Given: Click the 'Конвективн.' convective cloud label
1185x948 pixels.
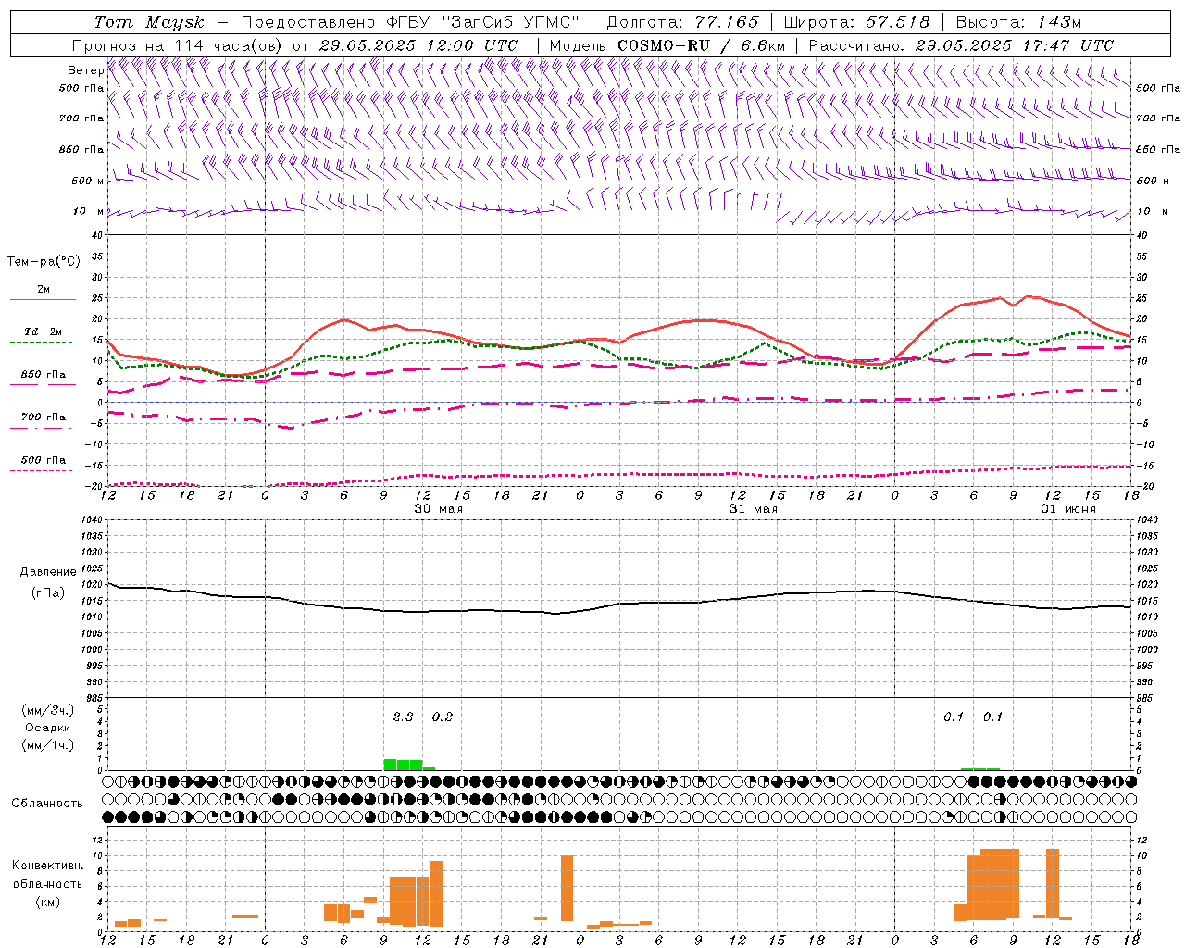Looking at the screenshot, I should coord(48,866).
